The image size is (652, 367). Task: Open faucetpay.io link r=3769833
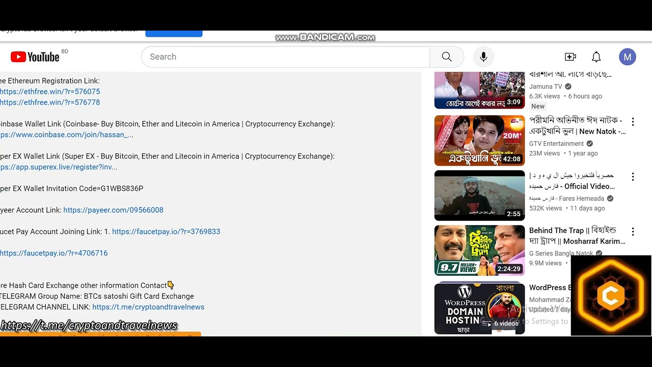(166, 231)
